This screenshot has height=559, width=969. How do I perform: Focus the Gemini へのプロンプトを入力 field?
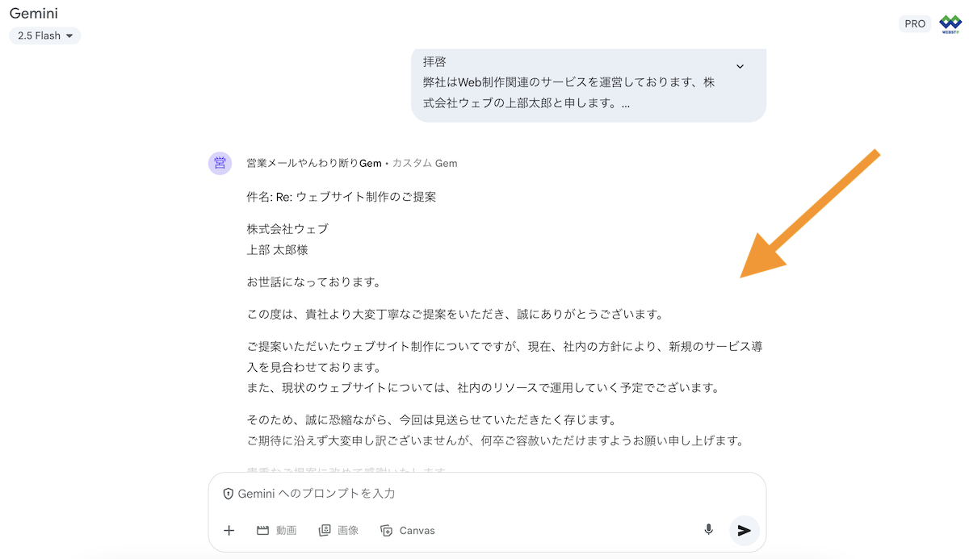coord(484,494)
